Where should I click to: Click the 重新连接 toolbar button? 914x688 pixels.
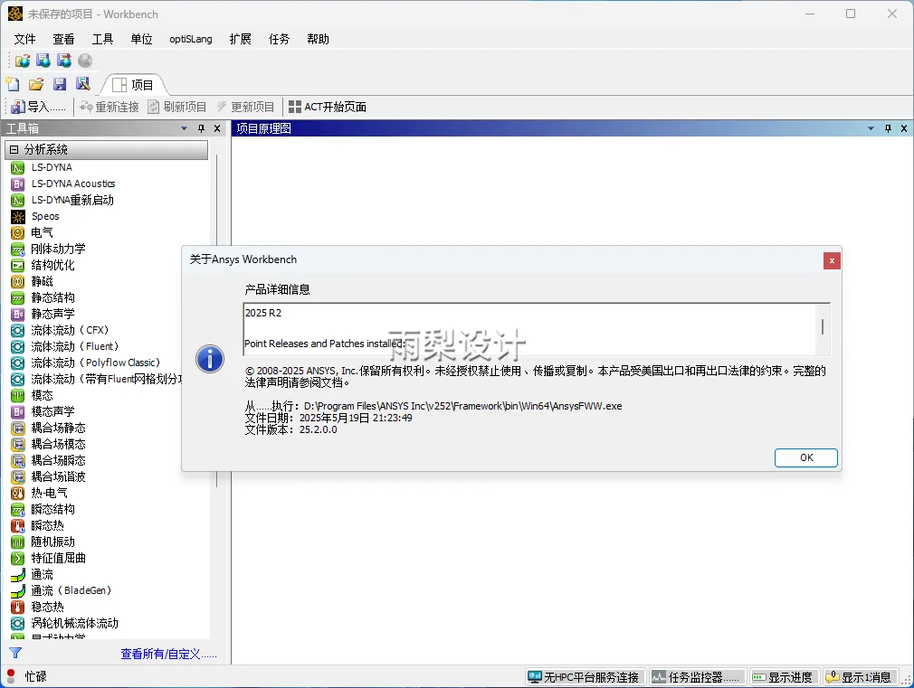coord(109,108)
